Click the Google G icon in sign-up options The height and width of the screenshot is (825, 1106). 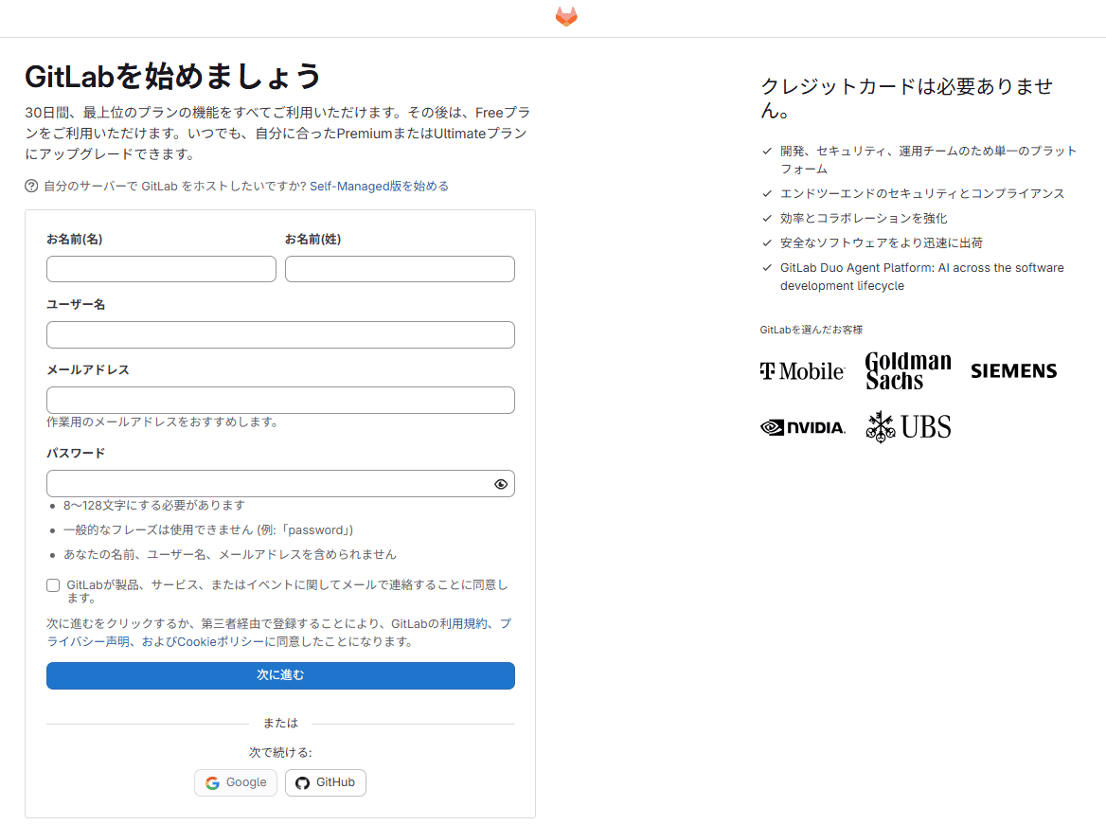211,782
